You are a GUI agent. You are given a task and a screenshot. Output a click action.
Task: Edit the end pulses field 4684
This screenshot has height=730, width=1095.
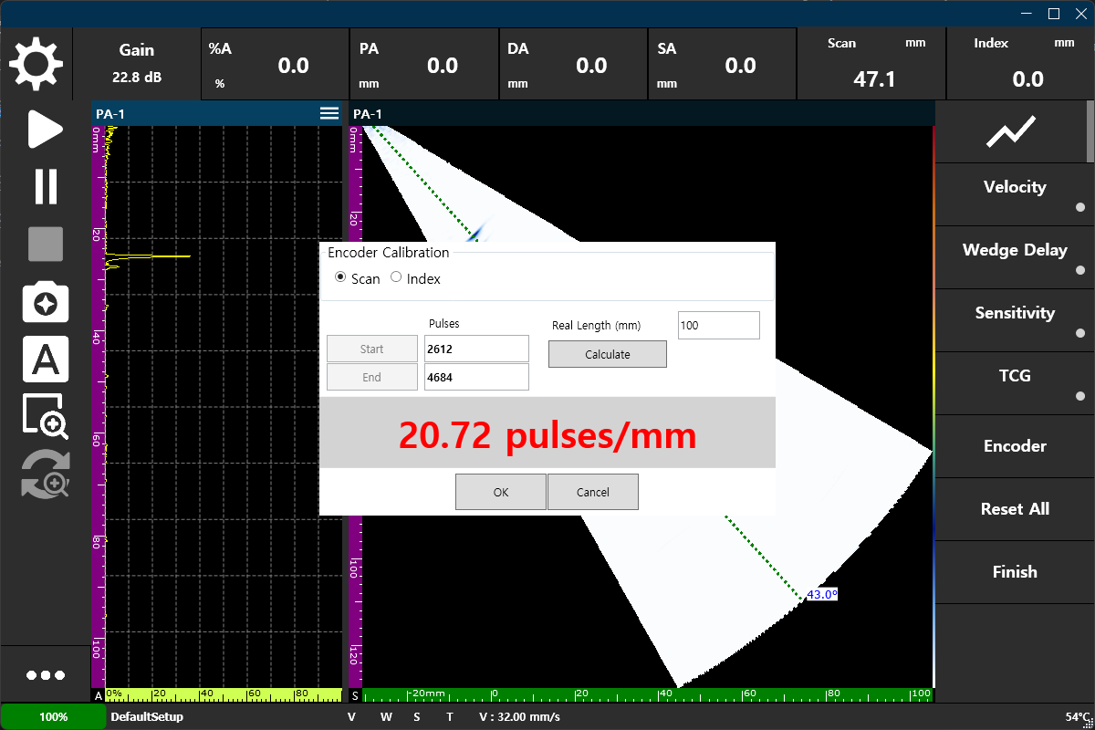[476, 378]
